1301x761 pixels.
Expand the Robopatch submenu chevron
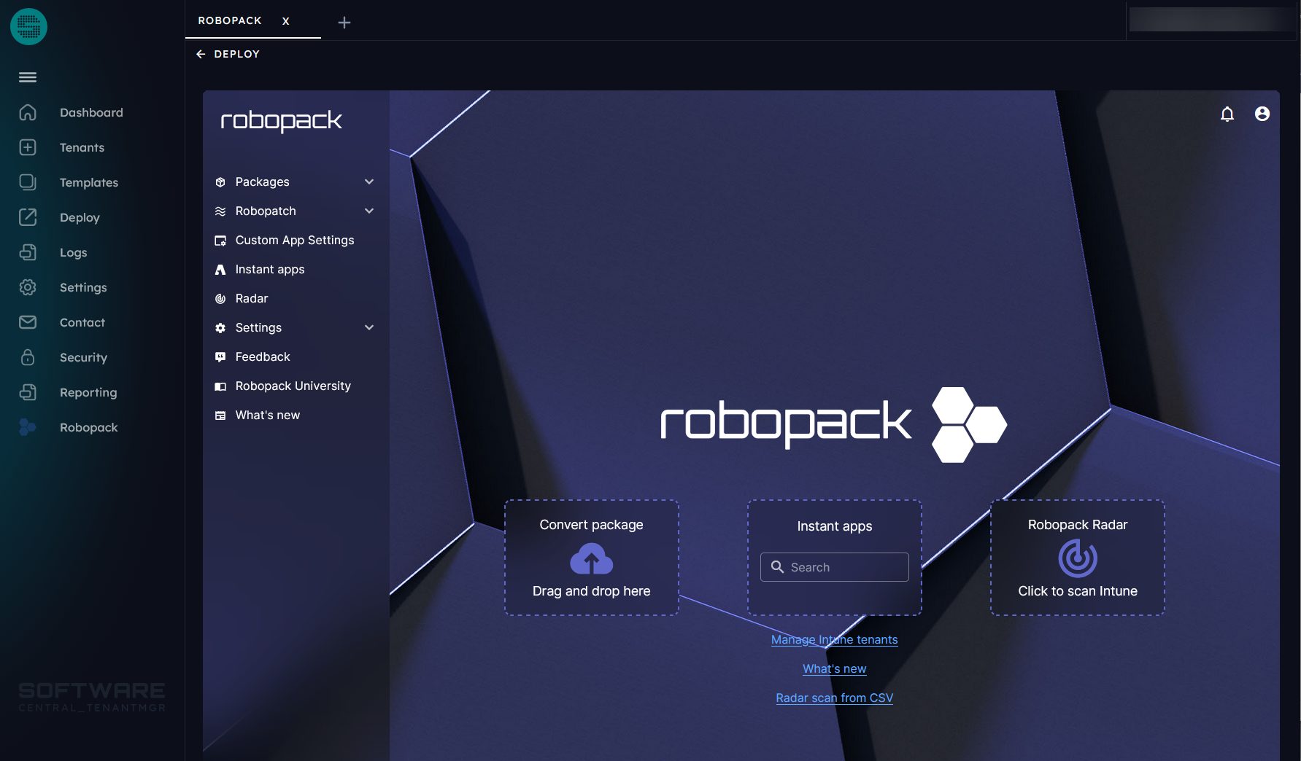(369, 211)
